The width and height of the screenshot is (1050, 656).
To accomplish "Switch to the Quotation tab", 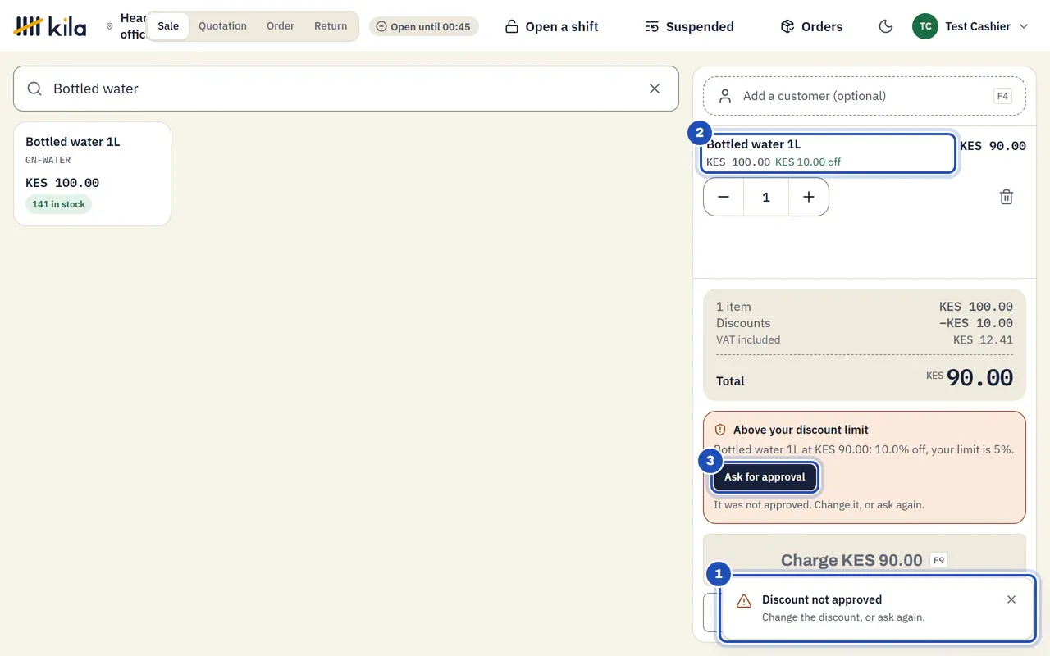I will (x=222, y=26).
